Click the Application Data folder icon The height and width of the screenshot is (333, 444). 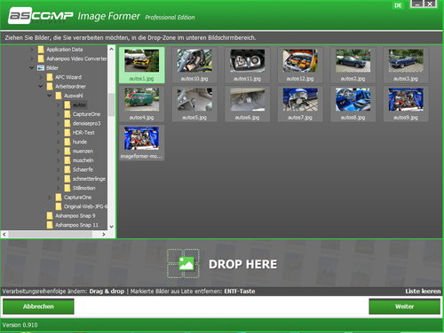[41, 50]
